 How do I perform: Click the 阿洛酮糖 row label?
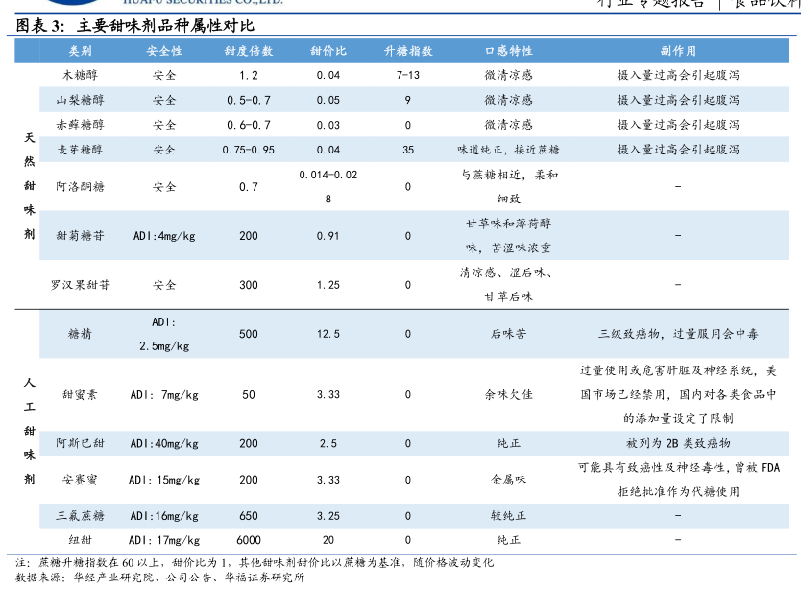tap(81, 187)
